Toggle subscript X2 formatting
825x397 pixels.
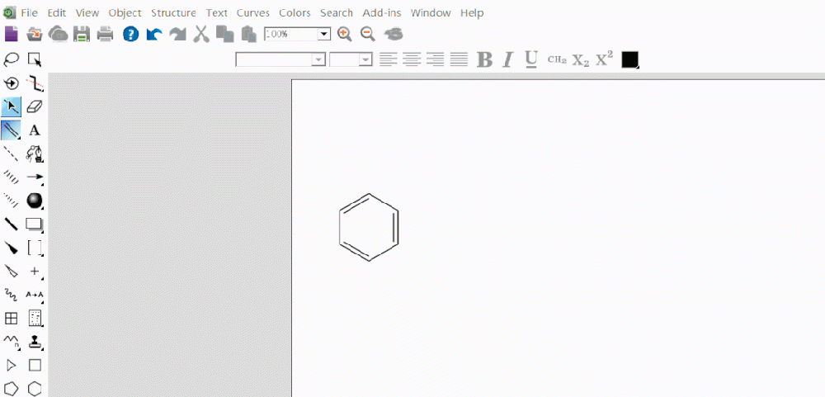tap(581, 60)
